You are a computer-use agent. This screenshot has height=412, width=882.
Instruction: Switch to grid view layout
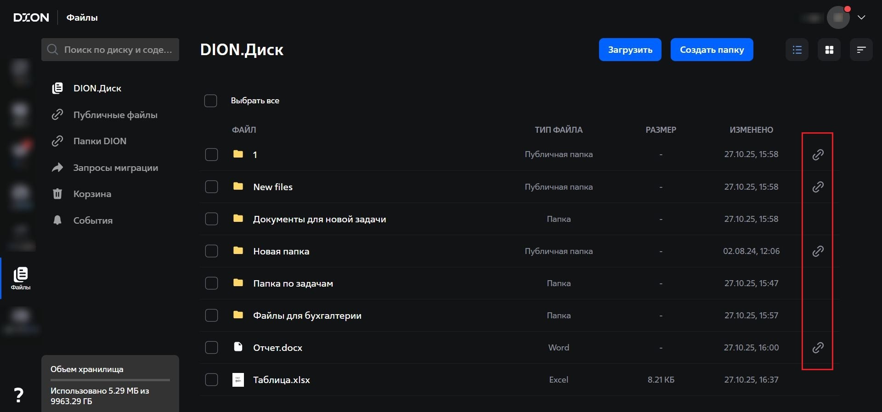[x=829, y=50]
